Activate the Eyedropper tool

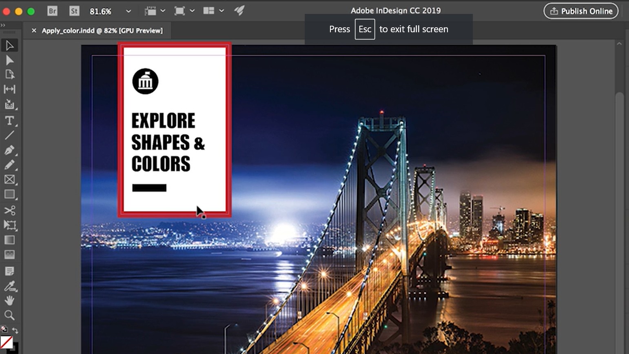[10, 285]
